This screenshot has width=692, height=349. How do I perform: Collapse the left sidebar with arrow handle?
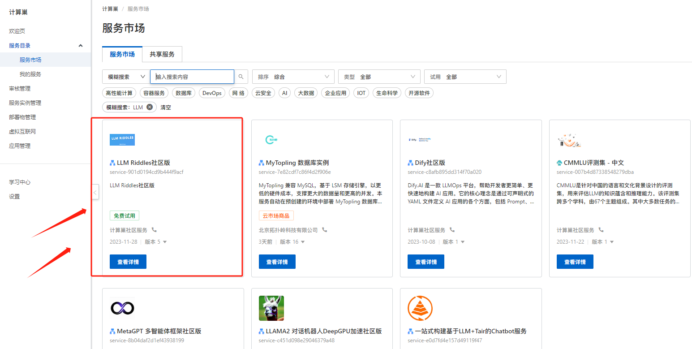click(95, 192)
